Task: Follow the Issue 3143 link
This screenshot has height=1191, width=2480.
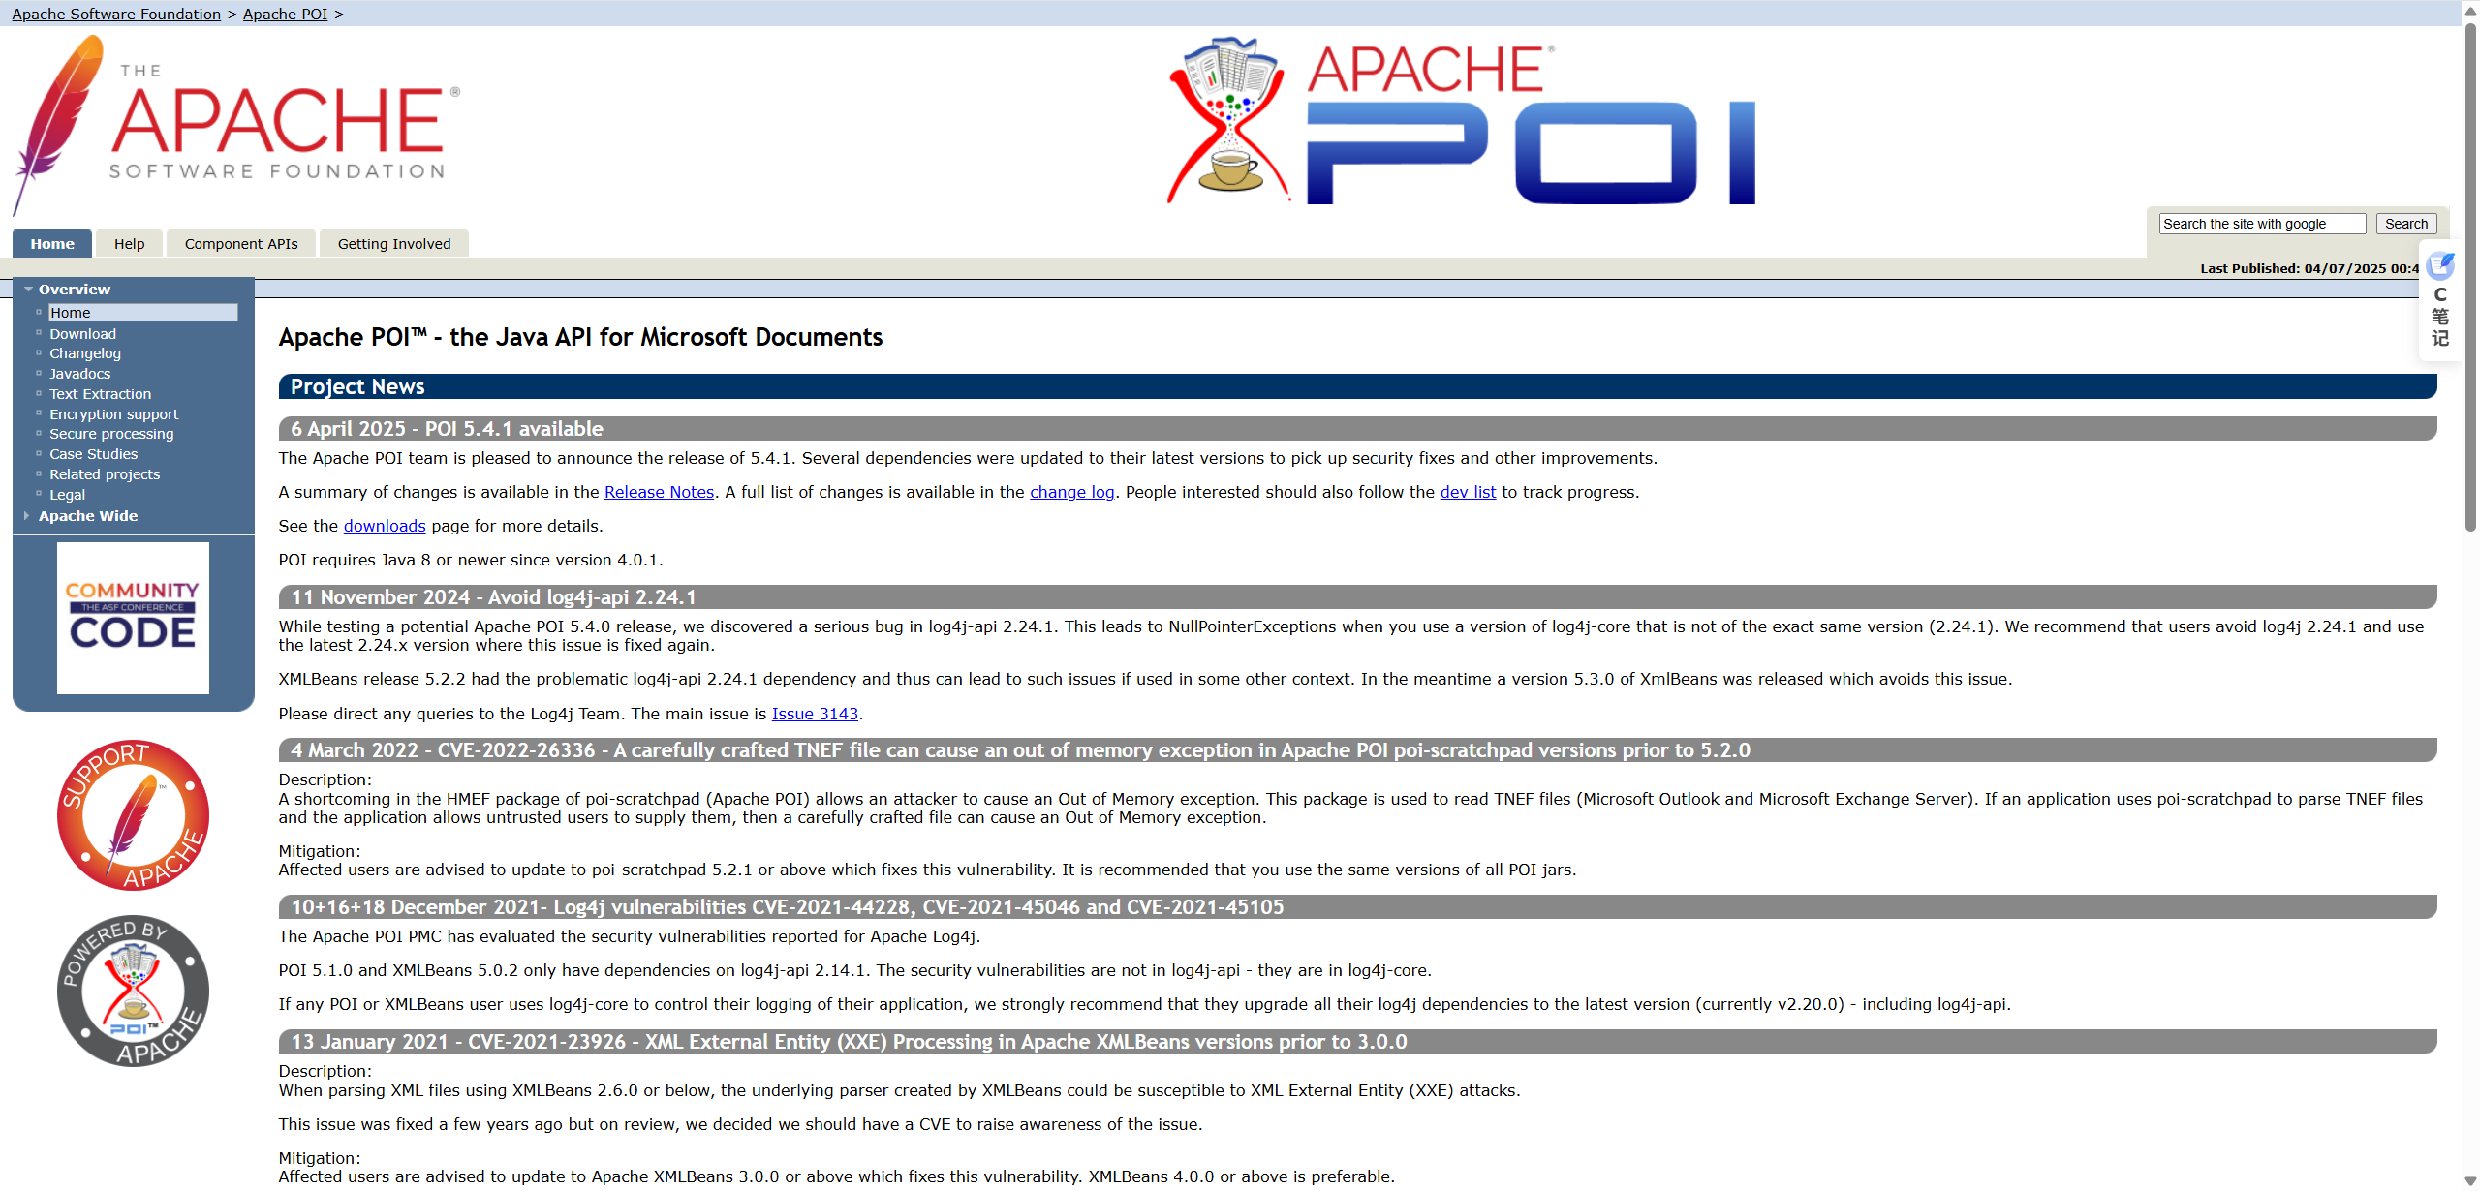Action: [x=815, y=714]
